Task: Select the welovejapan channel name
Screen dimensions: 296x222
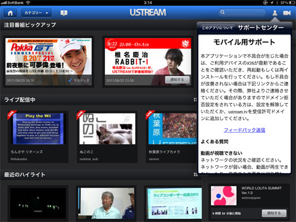Action: (x=251, y=198)
